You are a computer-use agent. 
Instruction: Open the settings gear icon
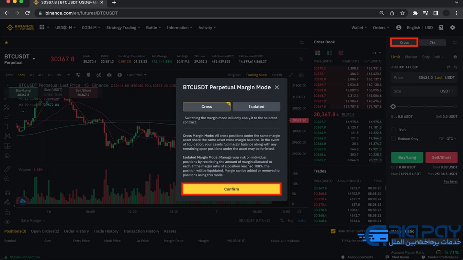coord(453,27)
